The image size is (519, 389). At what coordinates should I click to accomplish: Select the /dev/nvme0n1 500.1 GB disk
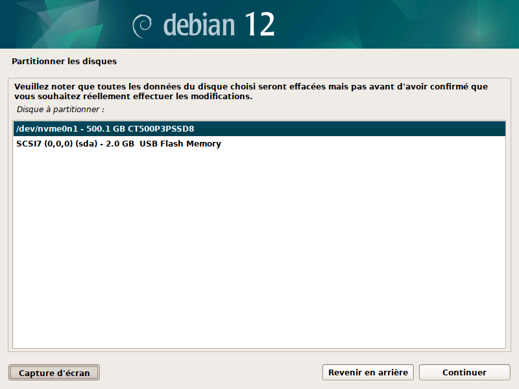pos(259,128)
